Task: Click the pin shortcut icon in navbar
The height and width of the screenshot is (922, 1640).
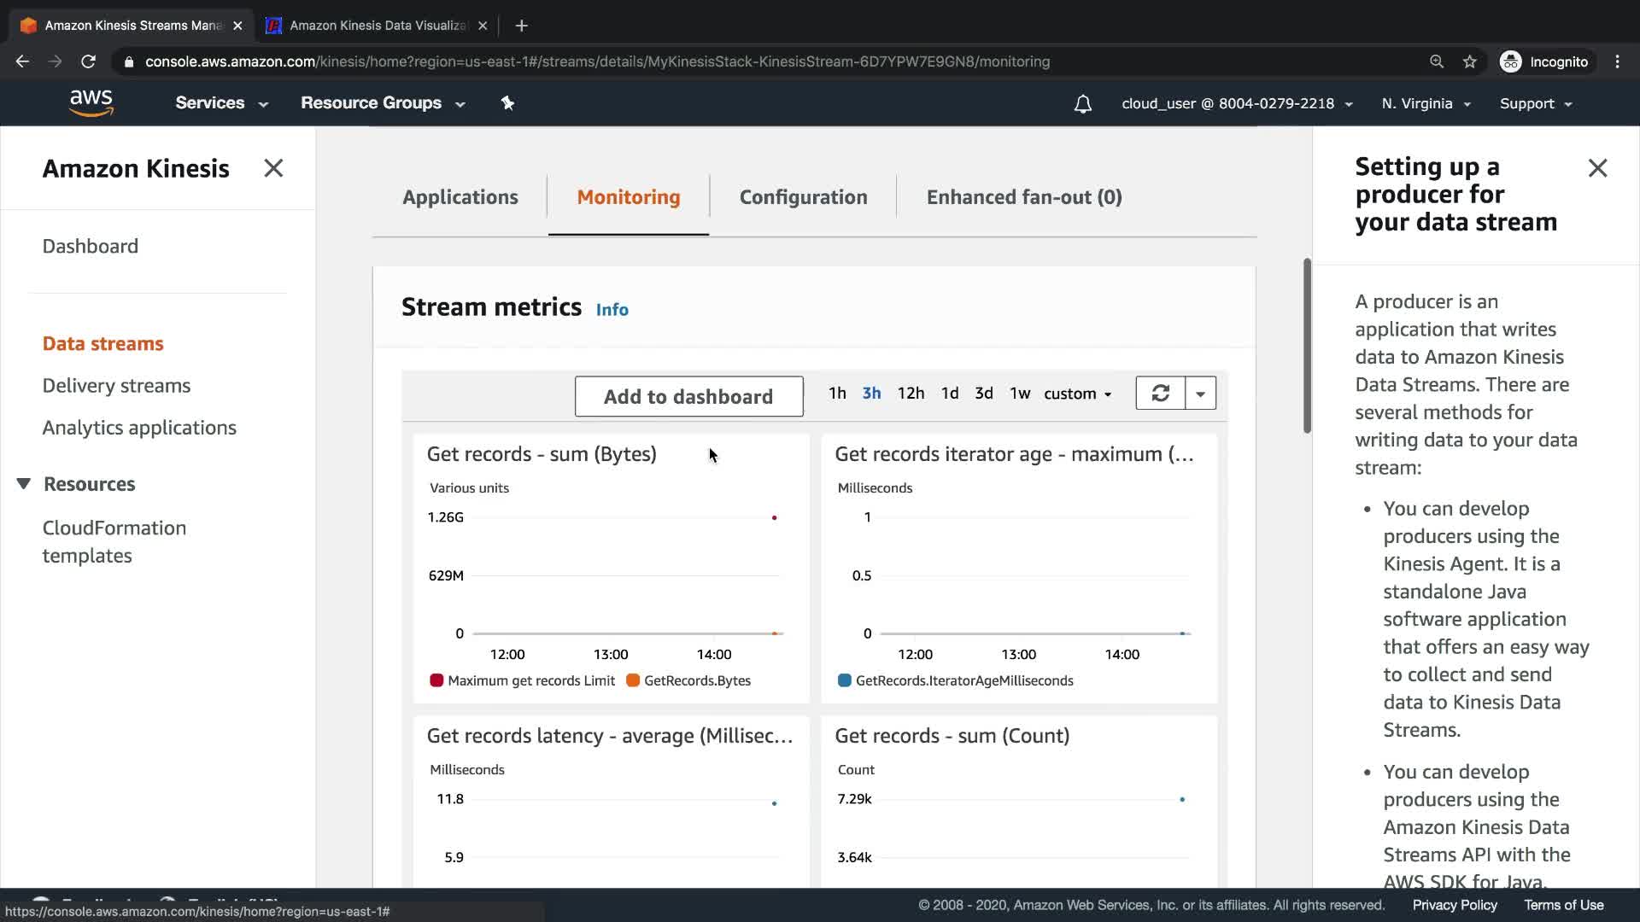Action: (507, 103)
